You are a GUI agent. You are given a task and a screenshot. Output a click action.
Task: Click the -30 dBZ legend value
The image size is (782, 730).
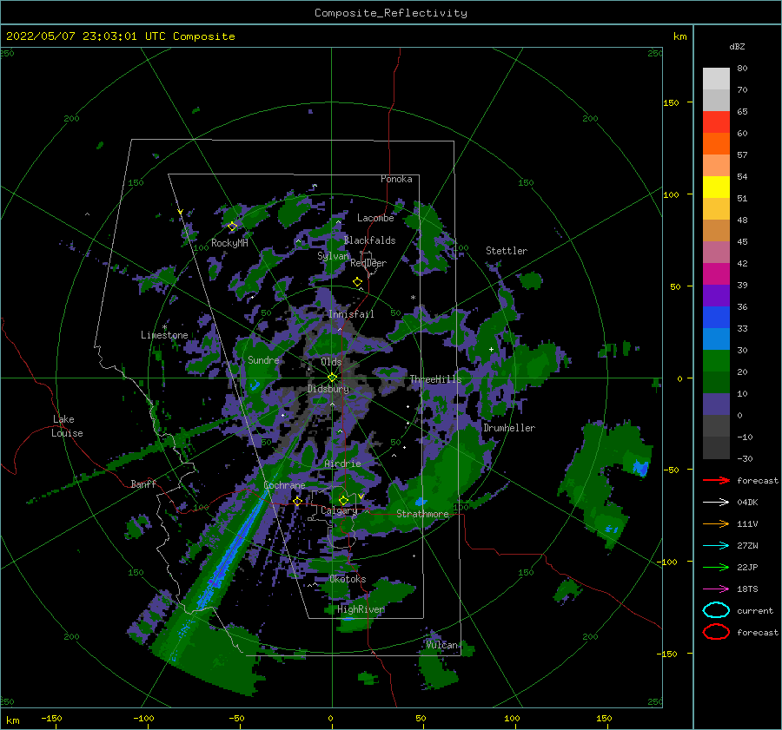pos(745,458)
